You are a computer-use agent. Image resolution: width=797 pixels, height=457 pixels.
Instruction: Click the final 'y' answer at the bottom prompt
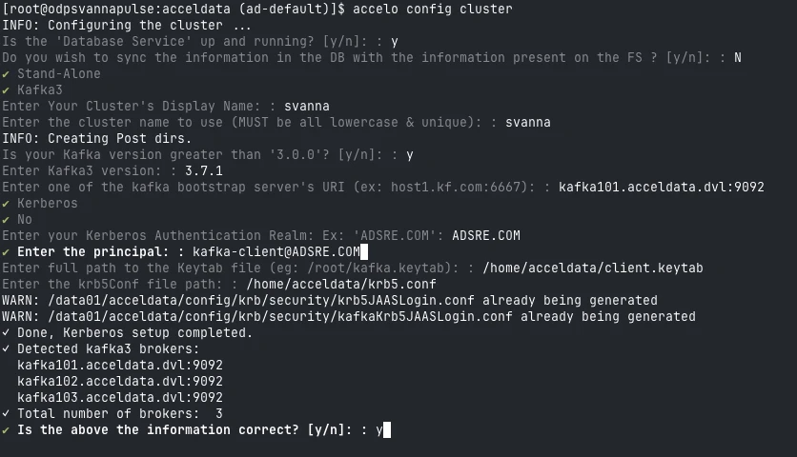pyautogui.click(x=378, y=429)
